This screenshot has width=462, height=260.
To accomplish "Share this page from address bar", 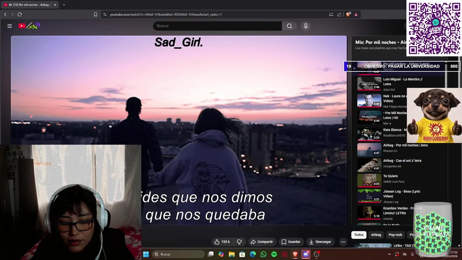I will click(x=339, y=14).
